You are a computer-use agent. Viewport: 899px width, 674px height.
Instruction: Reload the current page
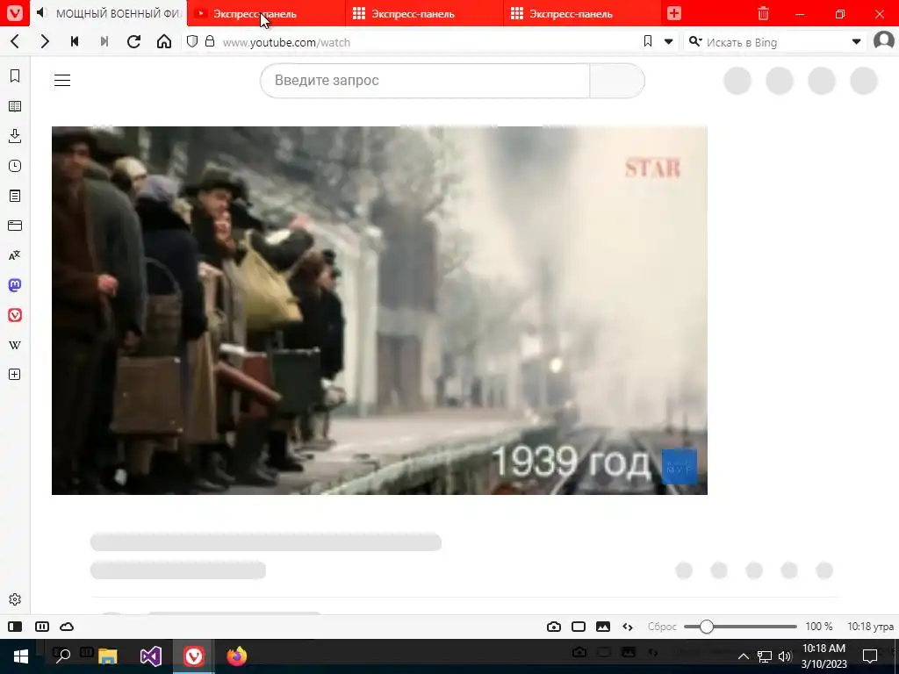(134, 41)
